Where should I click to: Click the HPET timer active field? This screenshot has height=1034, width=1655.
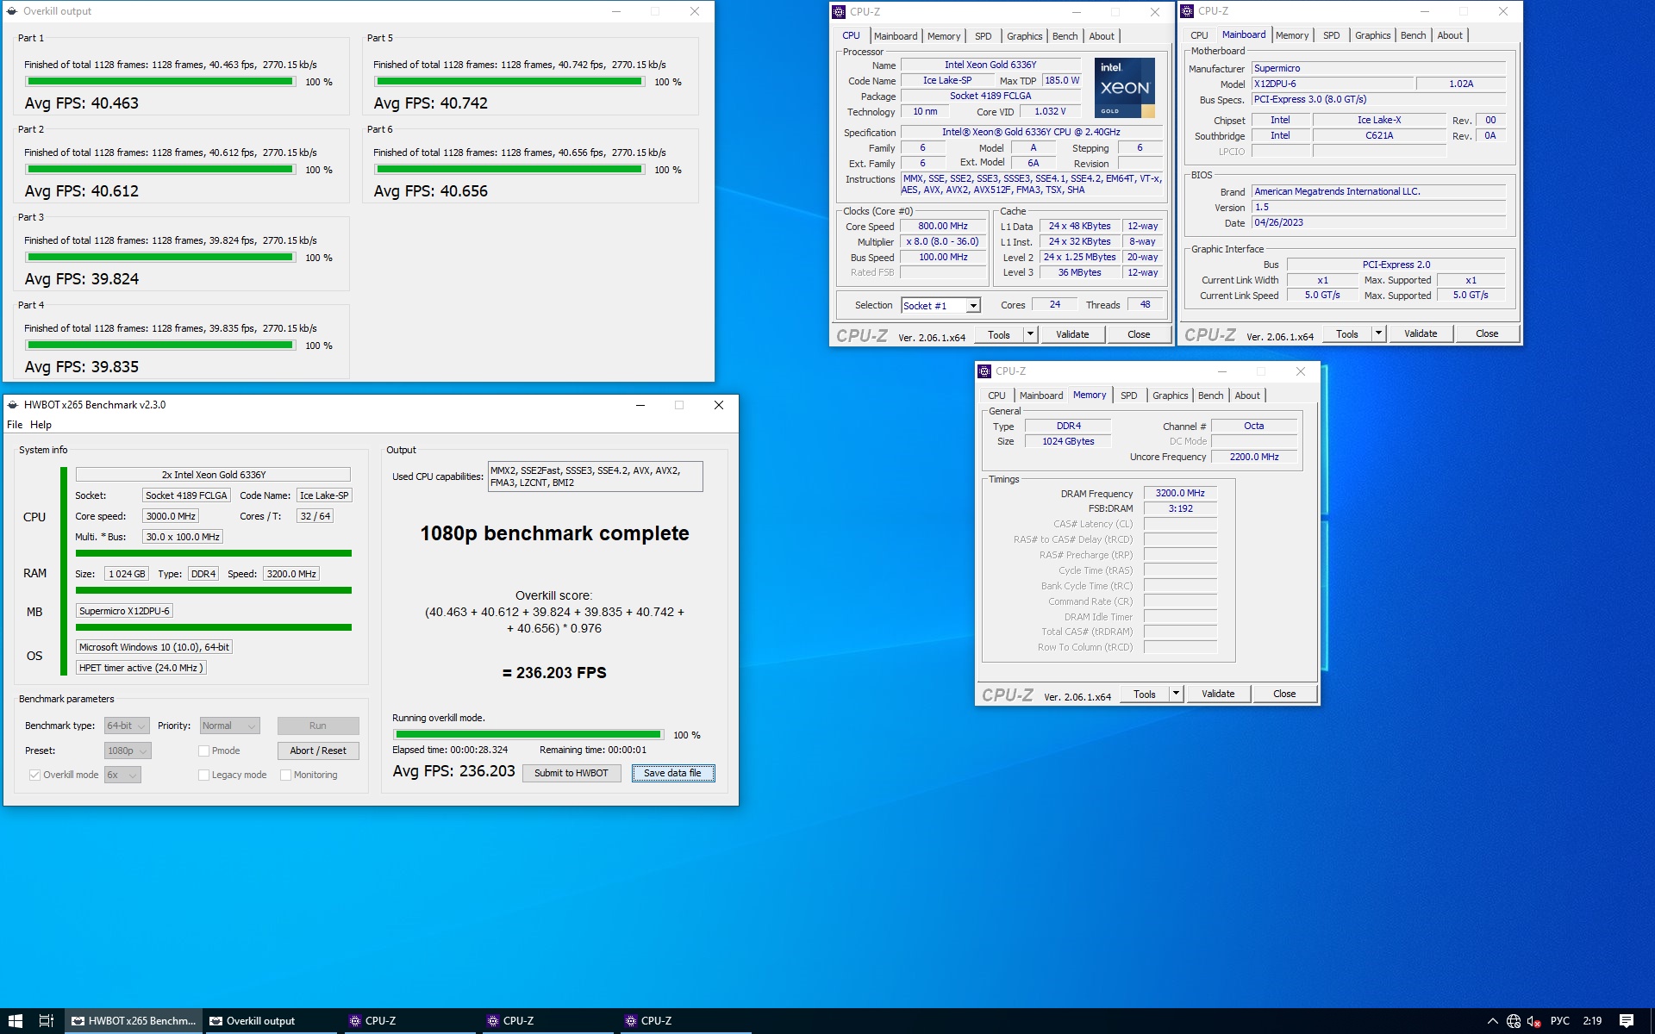(x=141, y=668)
